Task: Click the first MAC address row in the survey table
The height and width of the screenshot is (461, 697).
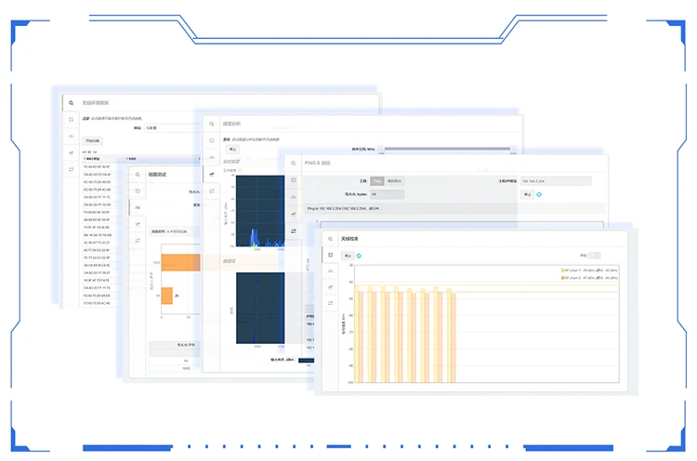Action: (x=97, y=166)
